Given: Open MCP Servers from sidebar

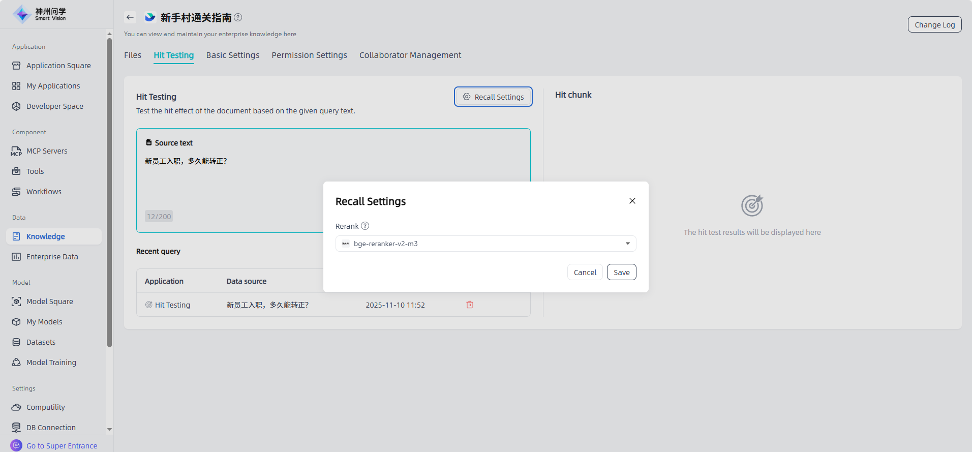Looking at the screenshot, I should tap(47, 151).
